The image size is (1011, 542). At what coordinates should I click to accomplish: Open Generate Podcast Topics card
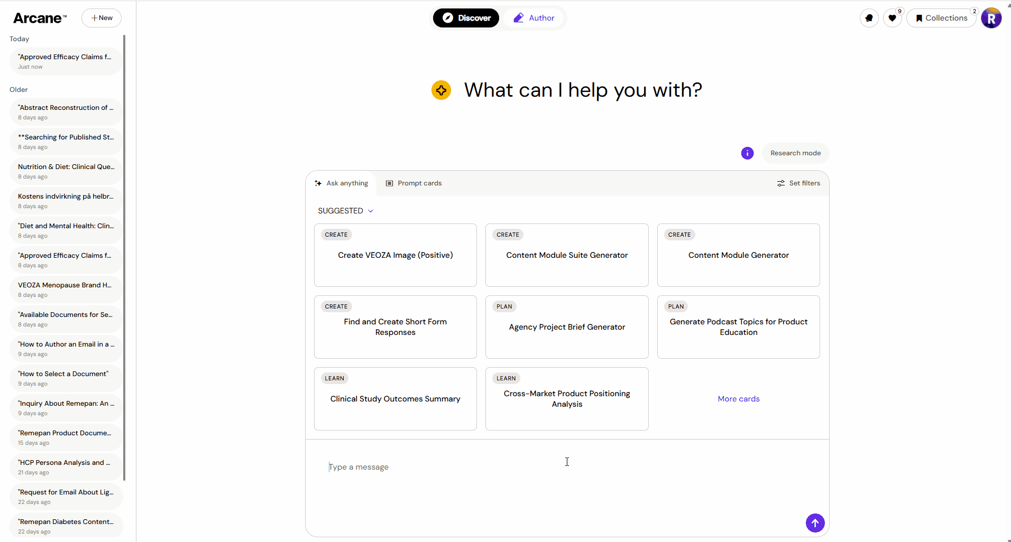[739, 327]
